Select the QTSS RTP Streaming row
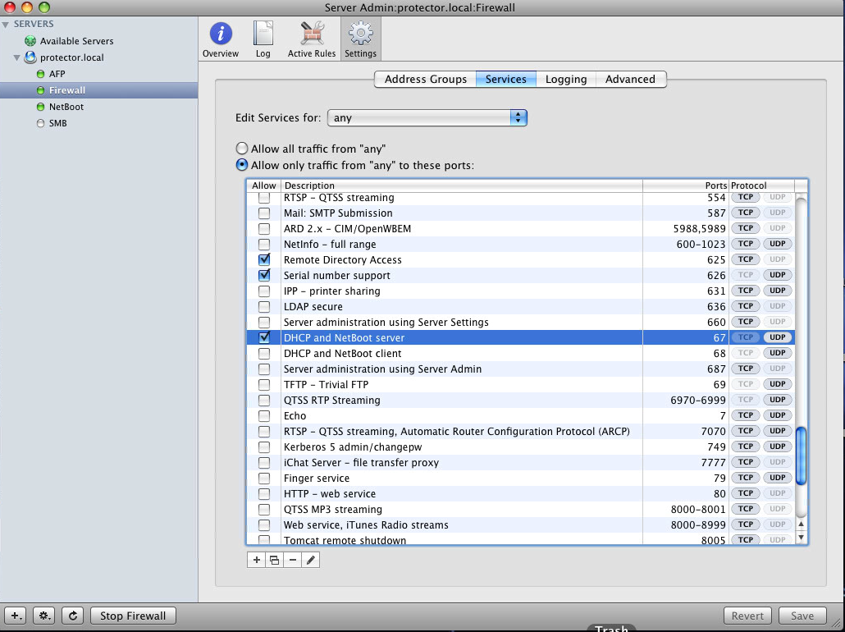845x632 pixels. point(520,400)
